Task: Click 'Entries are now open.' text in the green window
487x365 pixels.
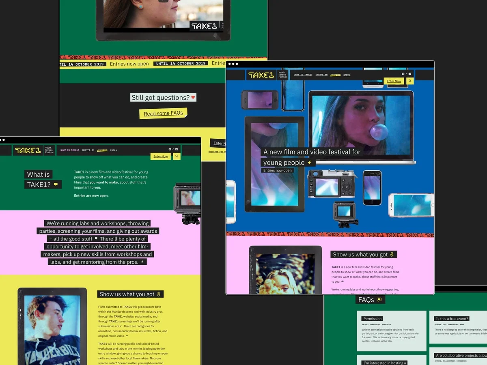Action: coord(91,195)
